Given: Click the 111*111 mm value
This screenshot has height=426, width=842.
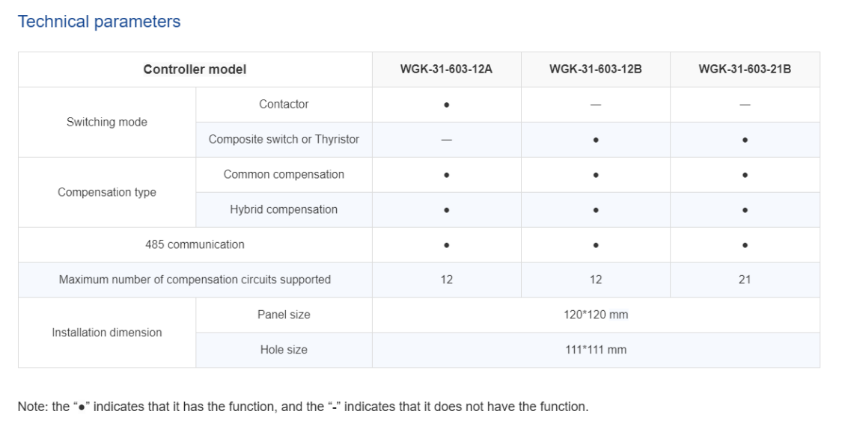Looking at the screenshot, I should [x=596, y=350].
